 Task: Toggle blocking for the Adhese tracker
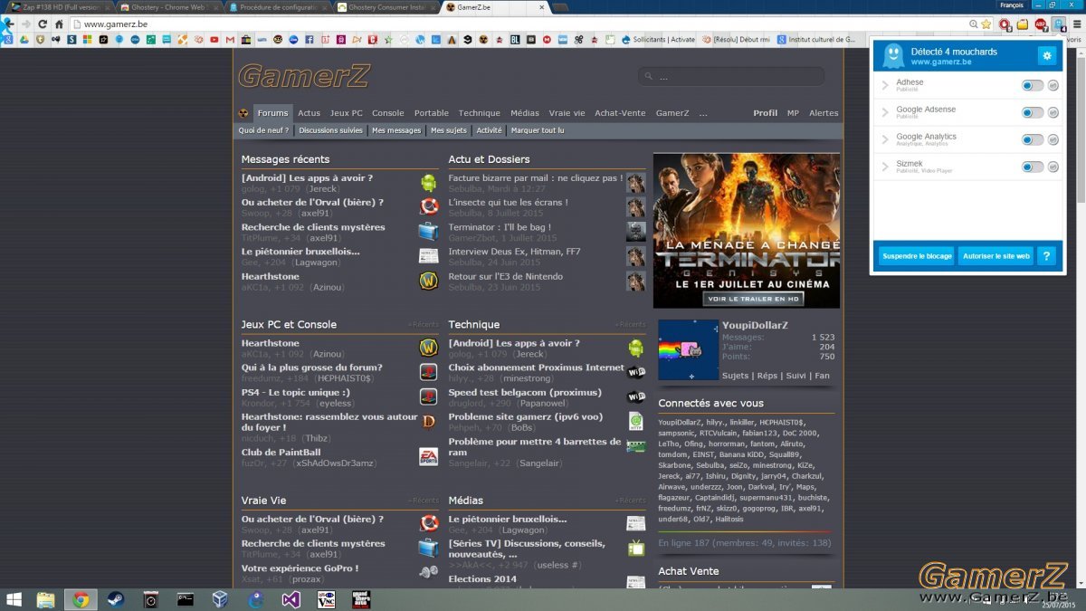pos(1033,85)
